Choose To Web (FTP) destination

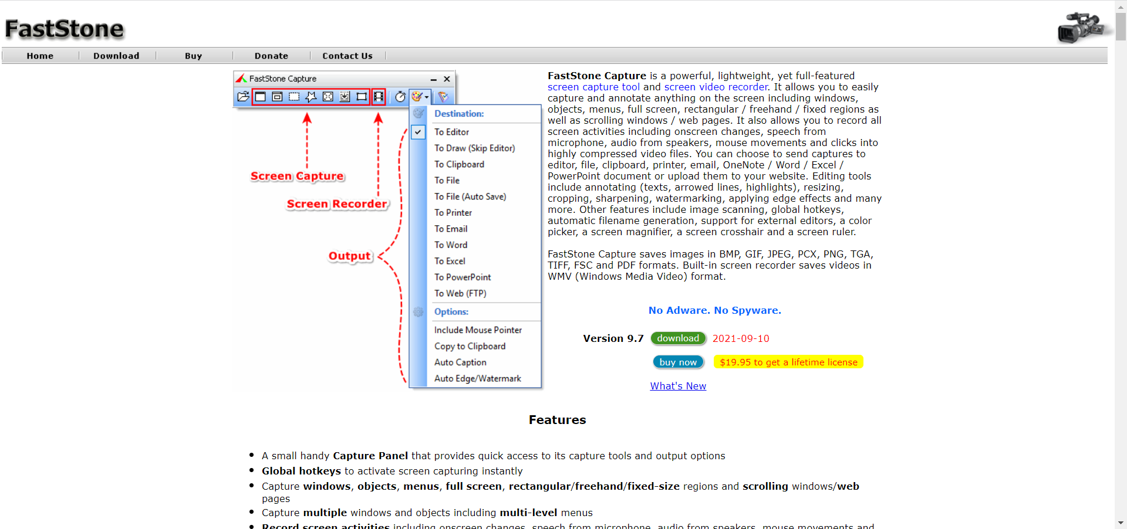(460, 293)
